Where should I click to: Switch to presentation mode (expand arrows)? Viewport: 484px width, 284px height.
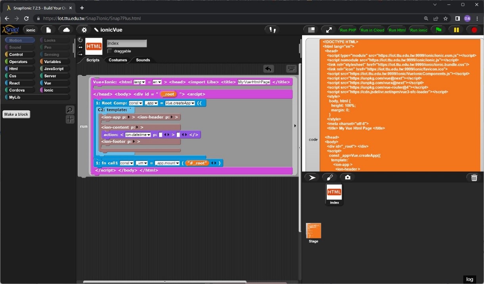coord(329,30)
